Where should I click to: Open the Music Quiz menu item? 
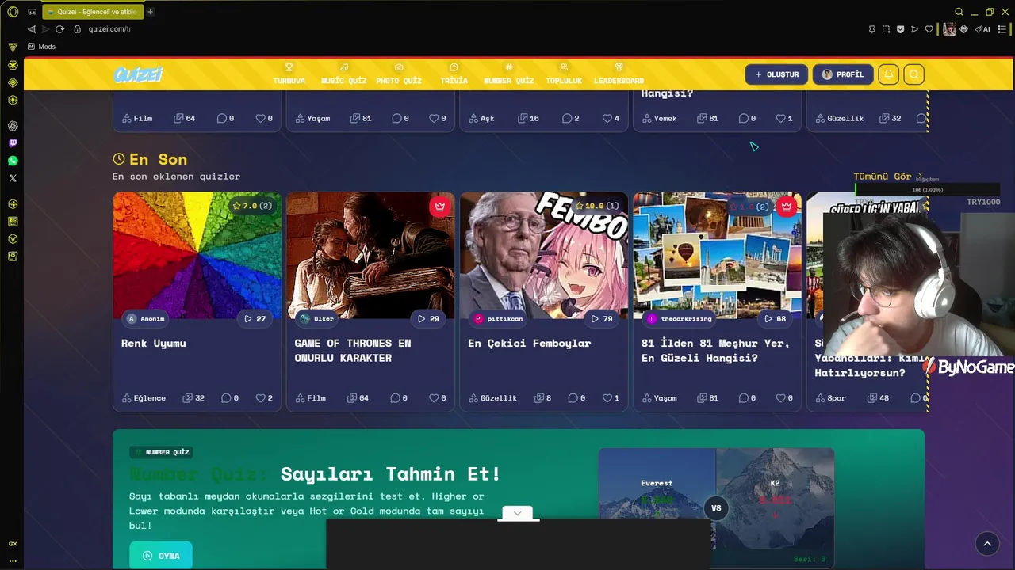pos(343,74)
